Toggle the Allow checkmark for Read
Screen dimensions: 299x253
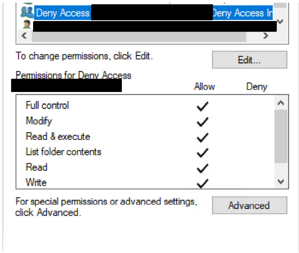(202, 168)
